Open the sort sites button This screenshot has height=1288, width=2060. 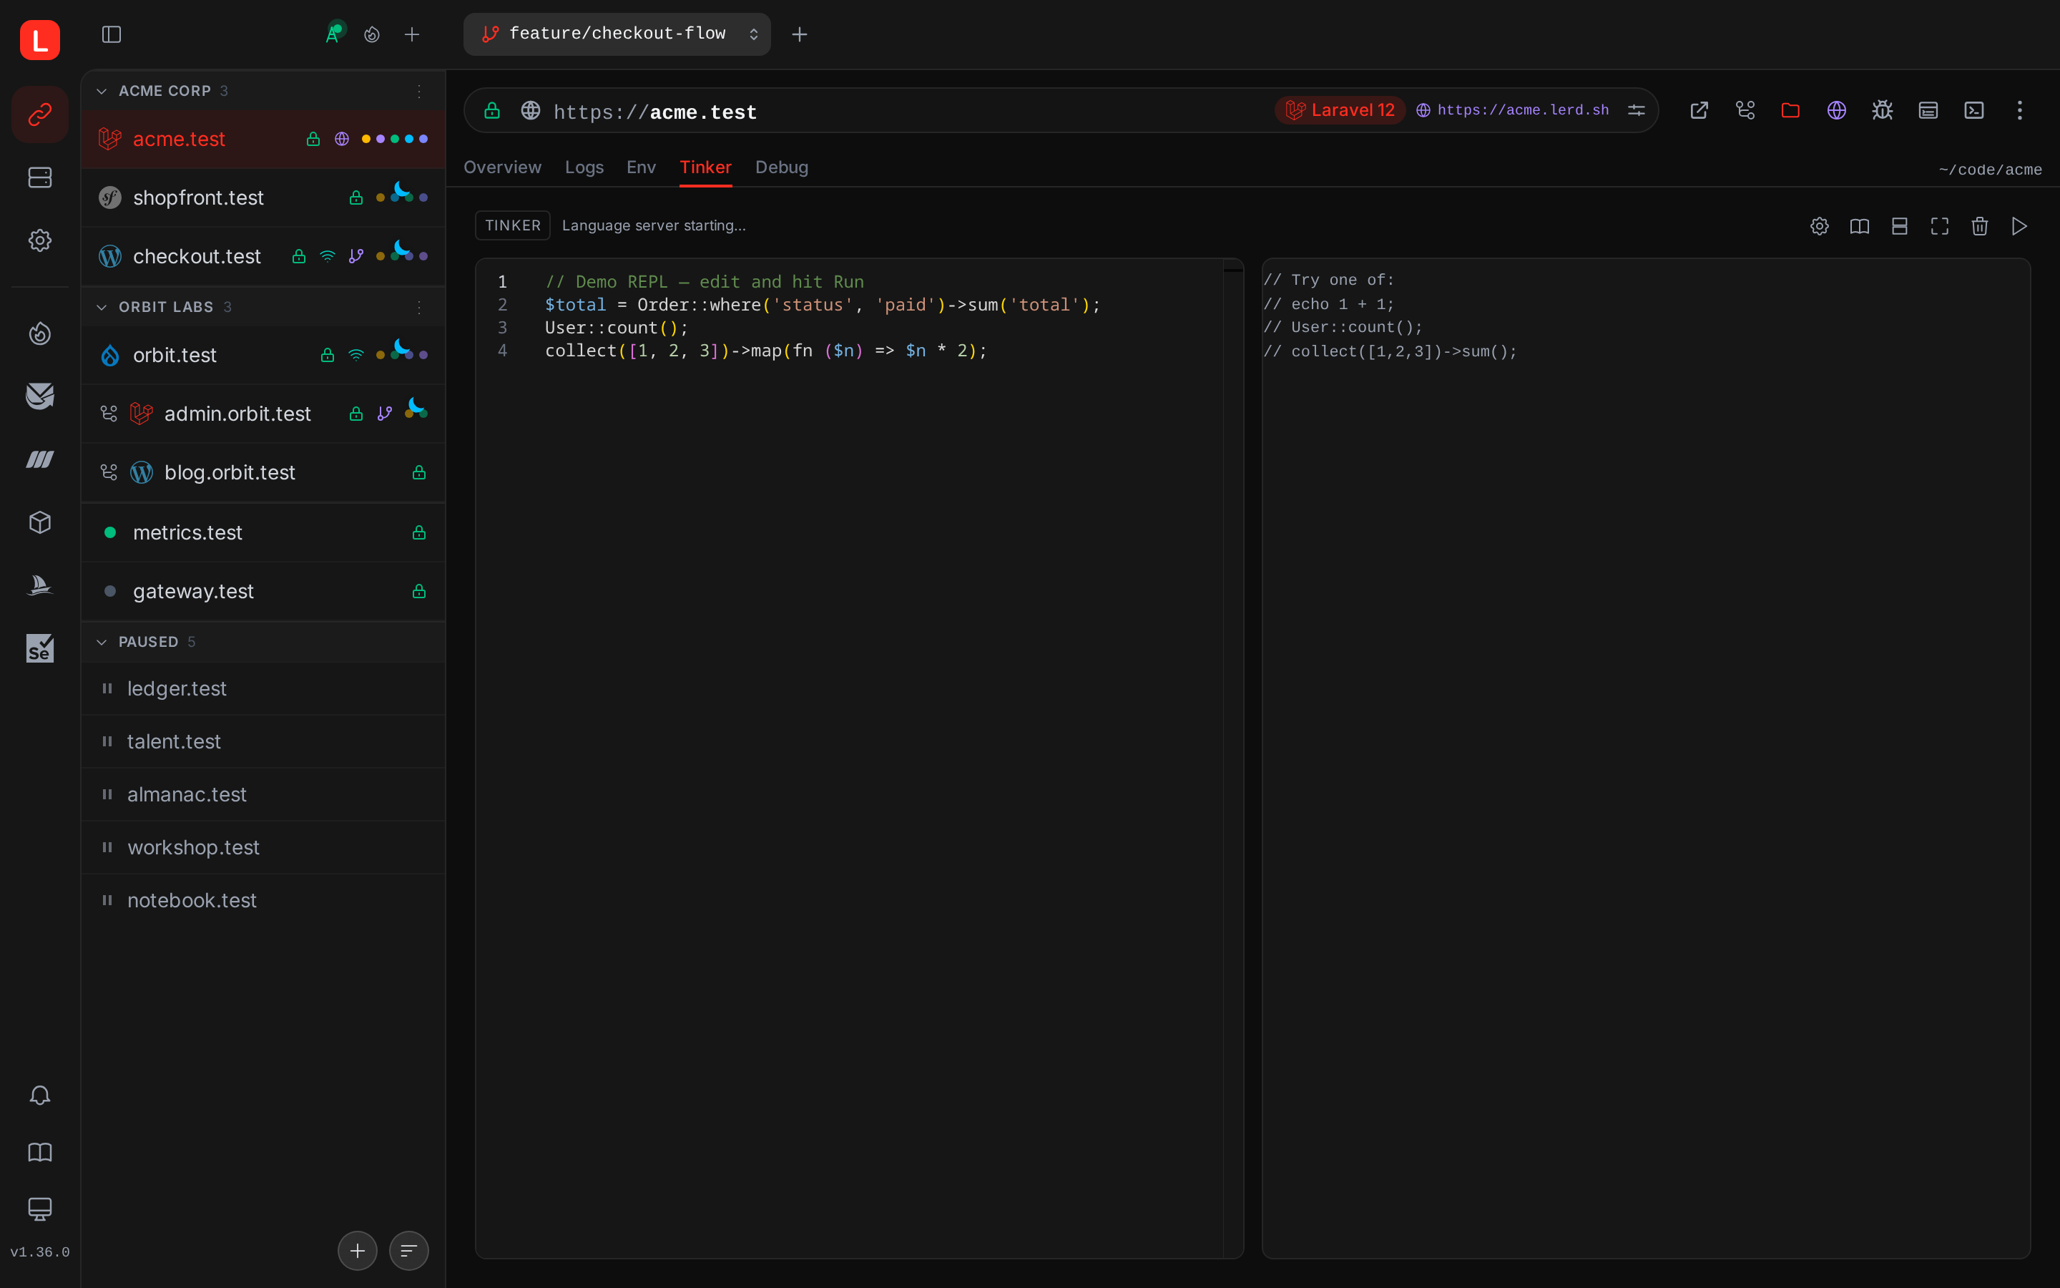(408, 1249)
